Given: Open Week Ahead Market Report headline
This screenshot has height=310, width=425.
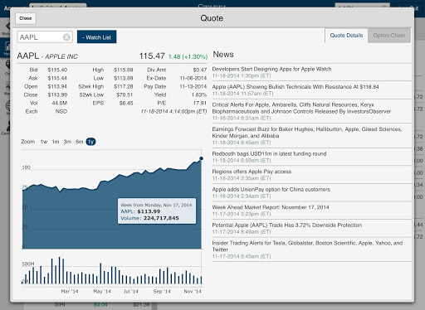Looking at the screenshot, I should [271, 207].
